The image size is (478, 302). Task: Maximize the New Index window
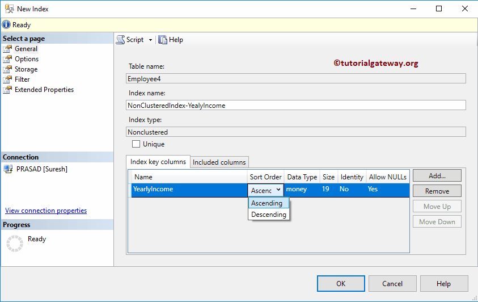[439, 9]
